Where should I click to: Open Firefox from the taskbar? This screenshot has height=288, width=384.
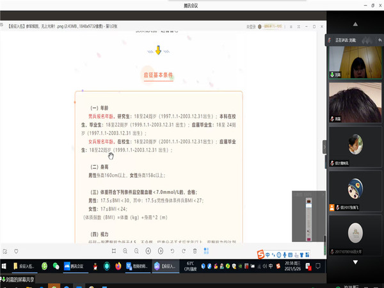pyautogui.click(x=118, y=266)
